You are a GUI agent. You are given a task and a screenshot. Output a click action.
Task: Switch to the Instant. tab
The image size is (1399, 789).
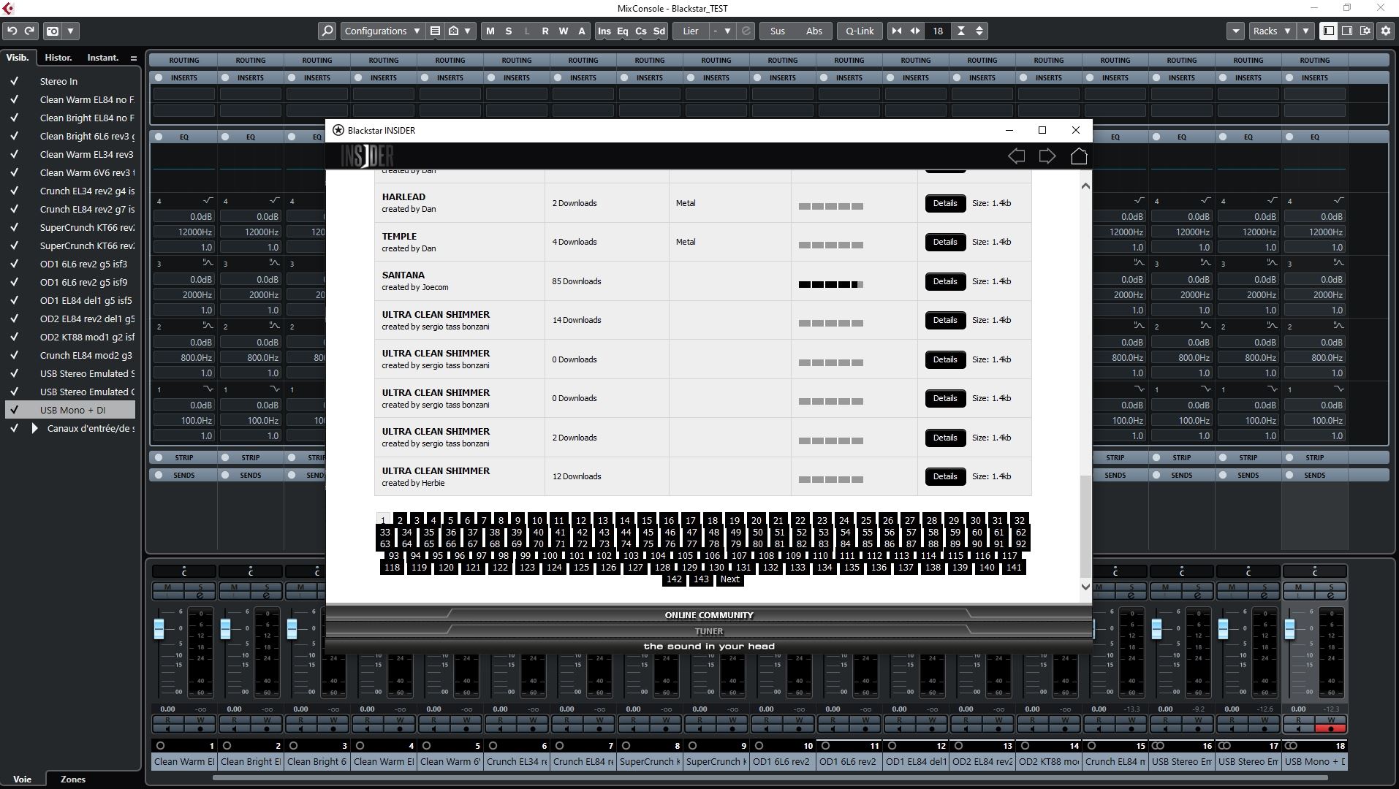click(102, 58)
